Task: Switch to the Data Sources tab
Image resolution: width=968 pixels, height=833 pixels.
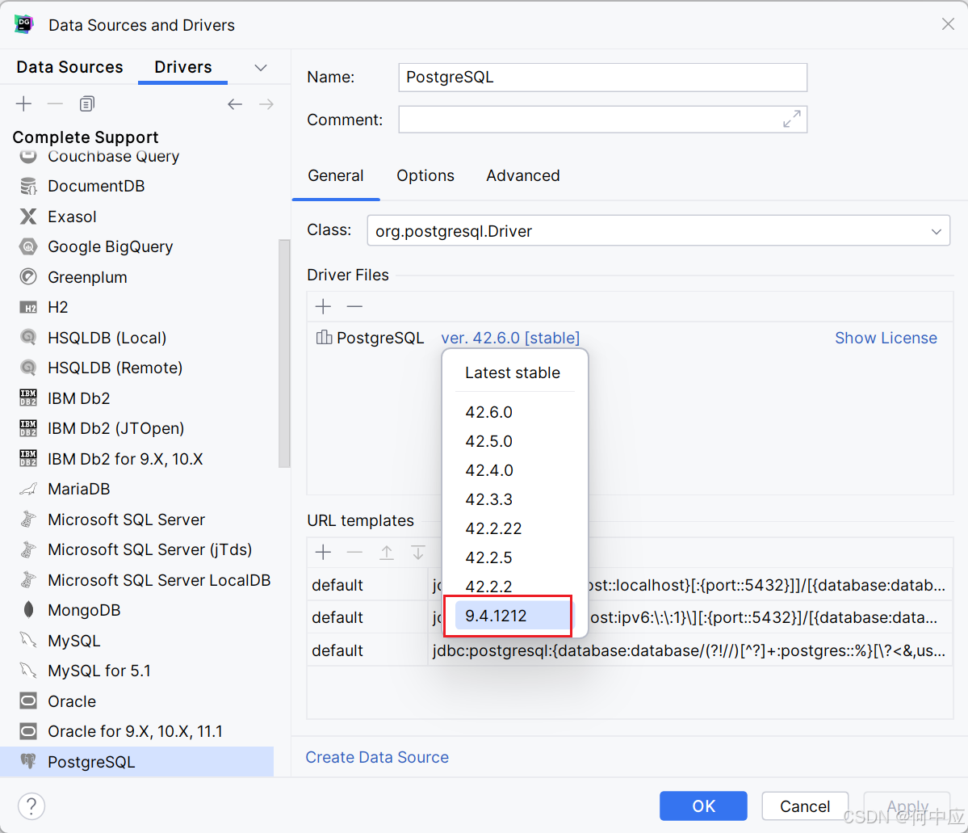Action: [x=69, y=67]
